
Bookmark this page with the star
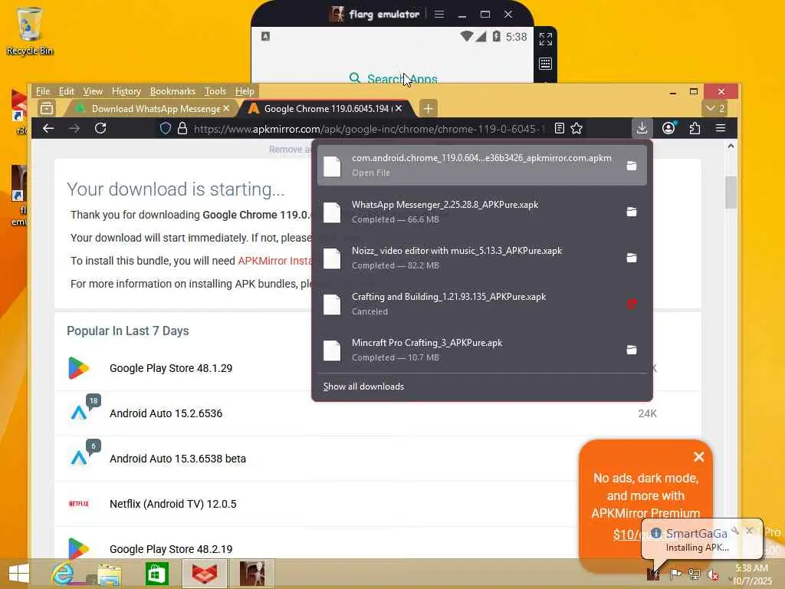(x=576, y=129)
